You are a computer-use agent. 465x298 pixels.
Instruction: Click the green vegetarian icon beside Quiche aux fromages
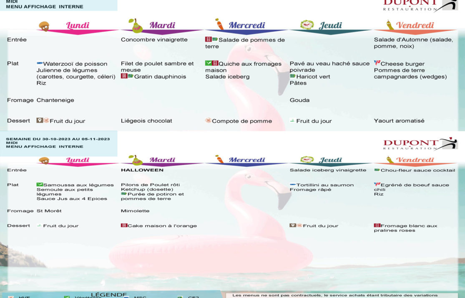click(209, 63)
